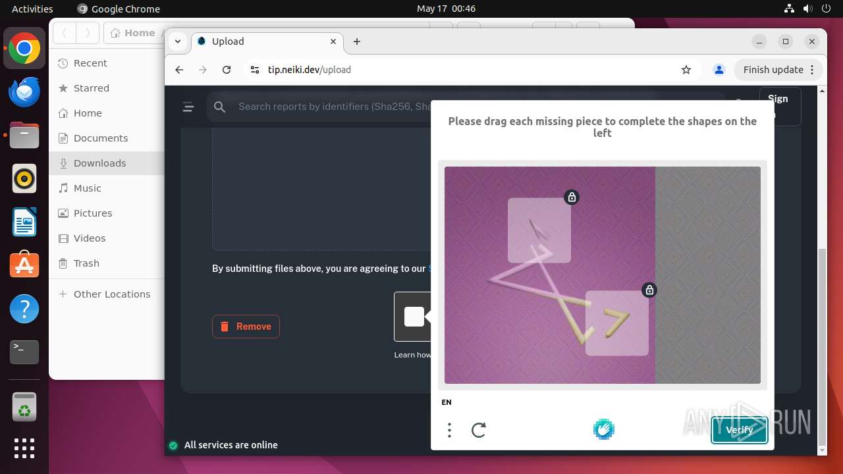Viewport: 843px width, 474px height.
Task: Open Pictures in Files sidebar
Action: (x=107, y=213)
